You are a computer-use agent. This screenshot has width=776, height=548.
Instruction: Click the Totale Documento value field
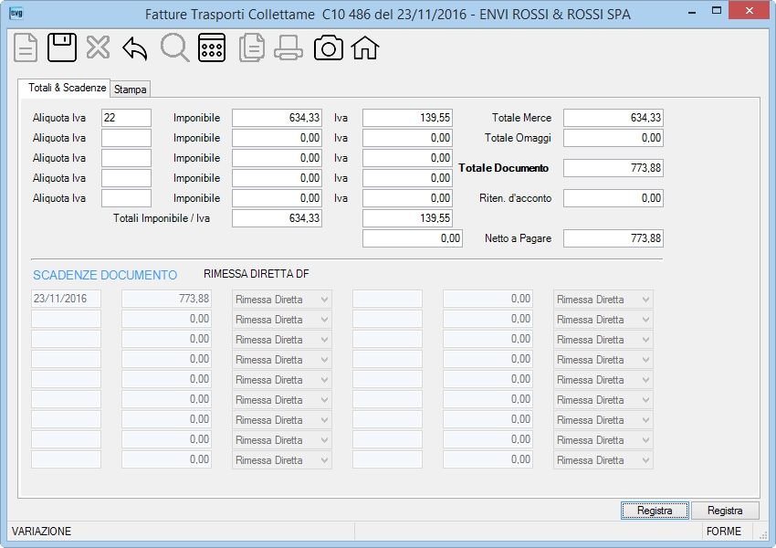pyautogui.click(x=613, y=168)
